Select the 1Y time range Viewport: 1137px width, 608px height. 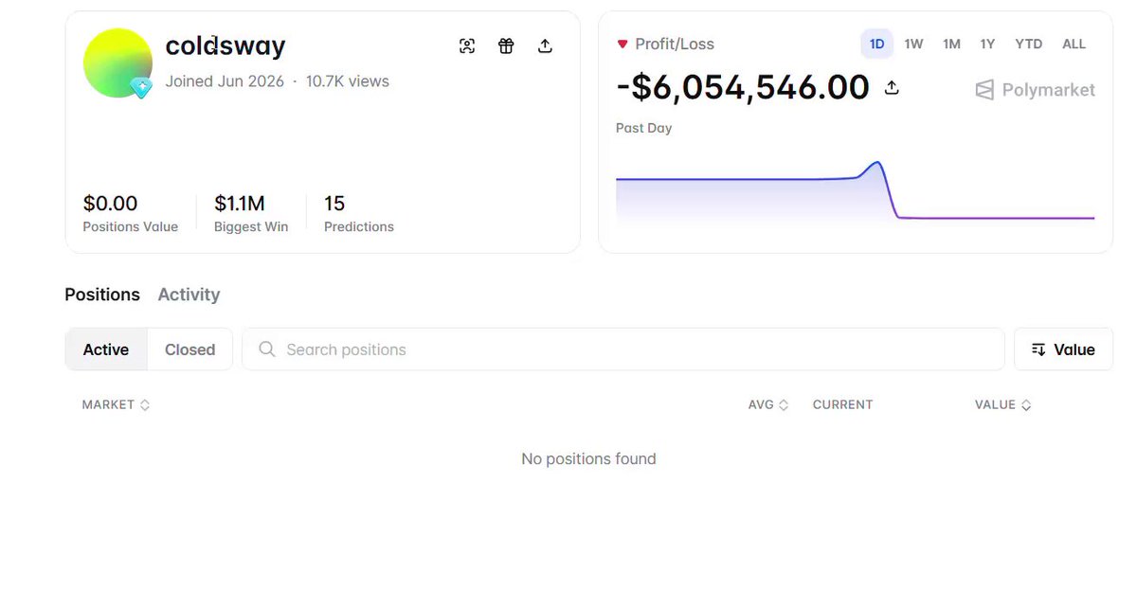[x=987, y=44]
